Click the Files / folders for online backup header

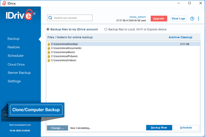pyautogui.click(x=70, y=37)
